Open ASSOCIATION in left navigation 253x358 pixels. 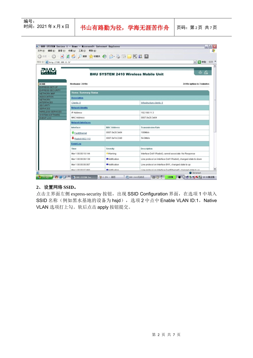tap(53, 97)
